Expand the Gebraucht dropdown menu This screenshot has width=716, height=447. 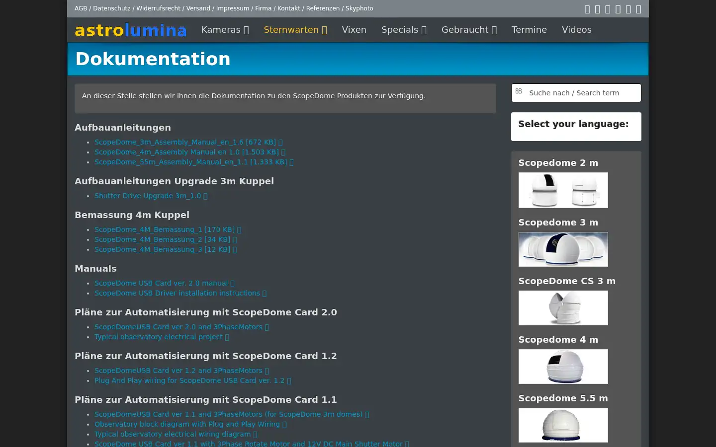click(x=469, y=30)
